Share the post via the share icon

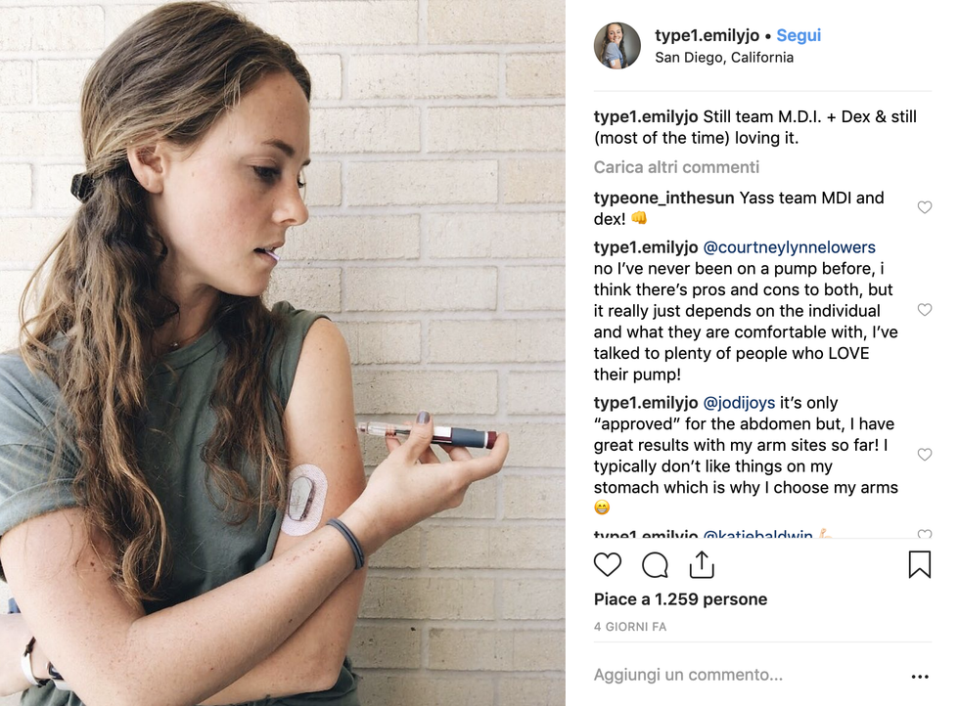pos(702,564)
